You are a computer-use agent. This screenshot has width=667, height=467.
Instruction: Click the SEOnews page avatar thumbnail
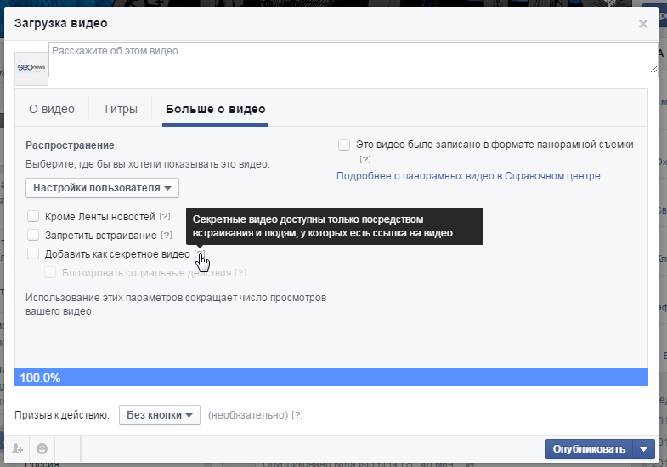click(31, 68)
